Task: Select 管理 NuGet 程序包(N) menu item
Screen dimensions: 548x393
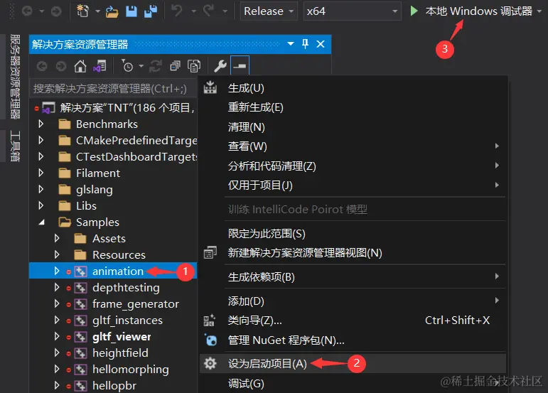Action: [x=353, y=340]
